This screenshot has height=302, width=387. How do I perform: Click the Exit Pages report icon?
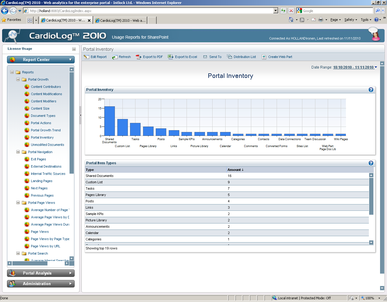click(27, 159)
